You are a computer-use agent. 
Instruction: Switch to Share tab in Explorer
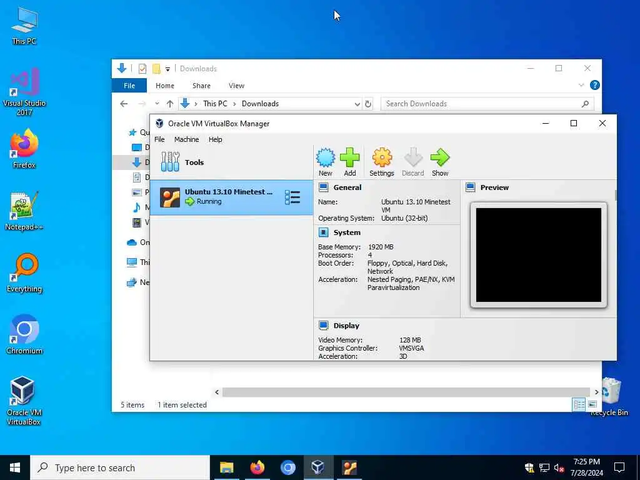coord(201,85)
